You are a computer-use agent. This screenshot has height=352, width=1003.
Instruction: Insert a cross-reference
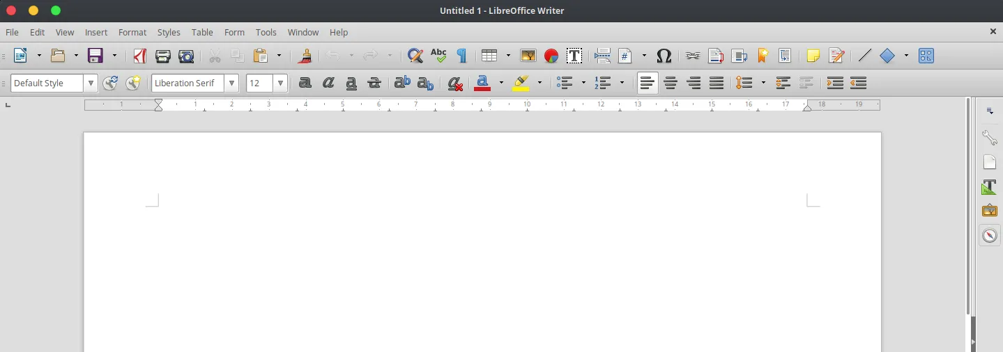pyautogui.click(x=785, y=56)
